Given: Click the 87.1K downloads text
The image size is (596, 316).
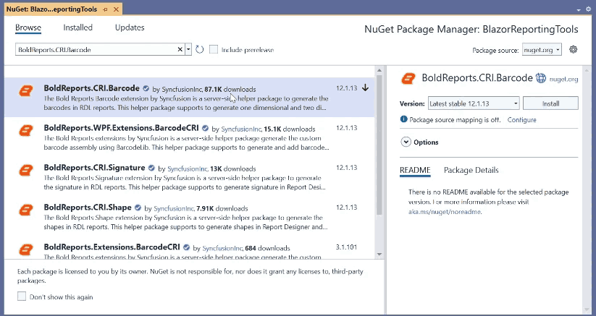Looking at the screenshot, I should (x=230, y=90).
